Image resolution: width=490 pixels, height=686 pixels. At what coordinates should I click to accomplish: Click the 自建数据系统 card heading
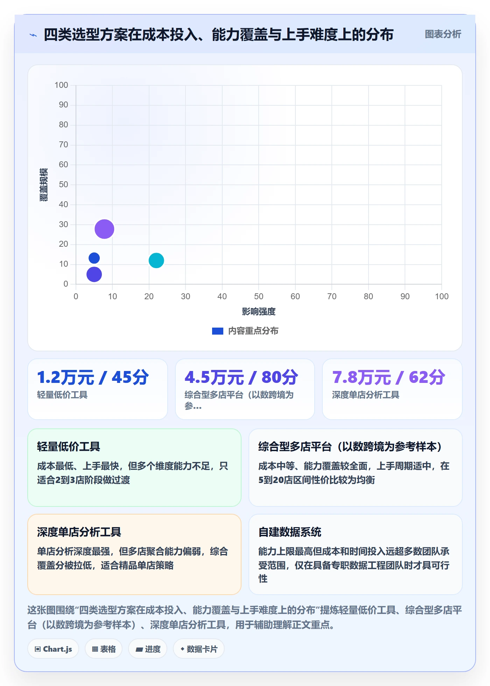(290, 532)
